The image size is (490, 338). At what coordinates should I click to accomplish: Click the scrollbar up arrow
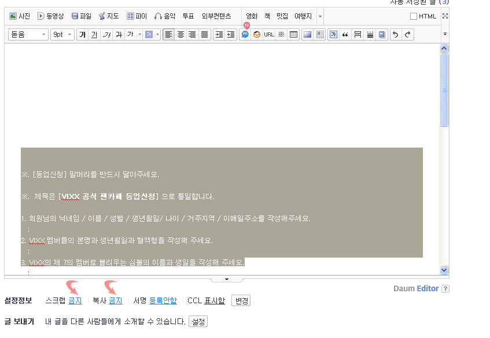point(444,48)
